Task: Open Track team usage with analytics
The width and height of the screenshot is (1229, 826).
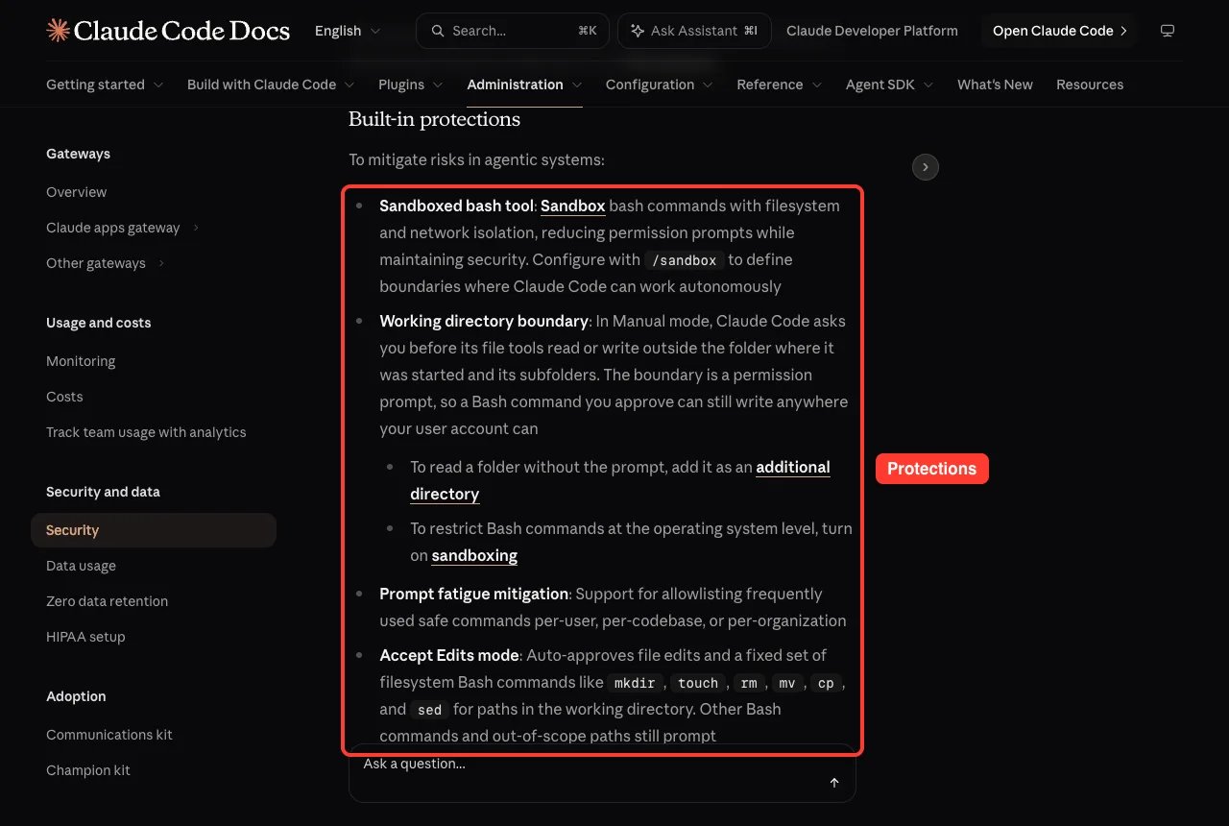Action: coord(146,432)
